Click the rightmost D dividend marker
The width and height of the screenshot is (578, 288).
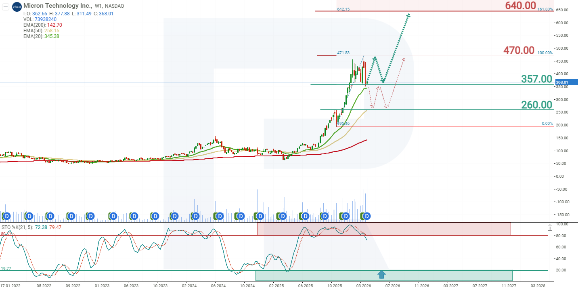[367, 216]
